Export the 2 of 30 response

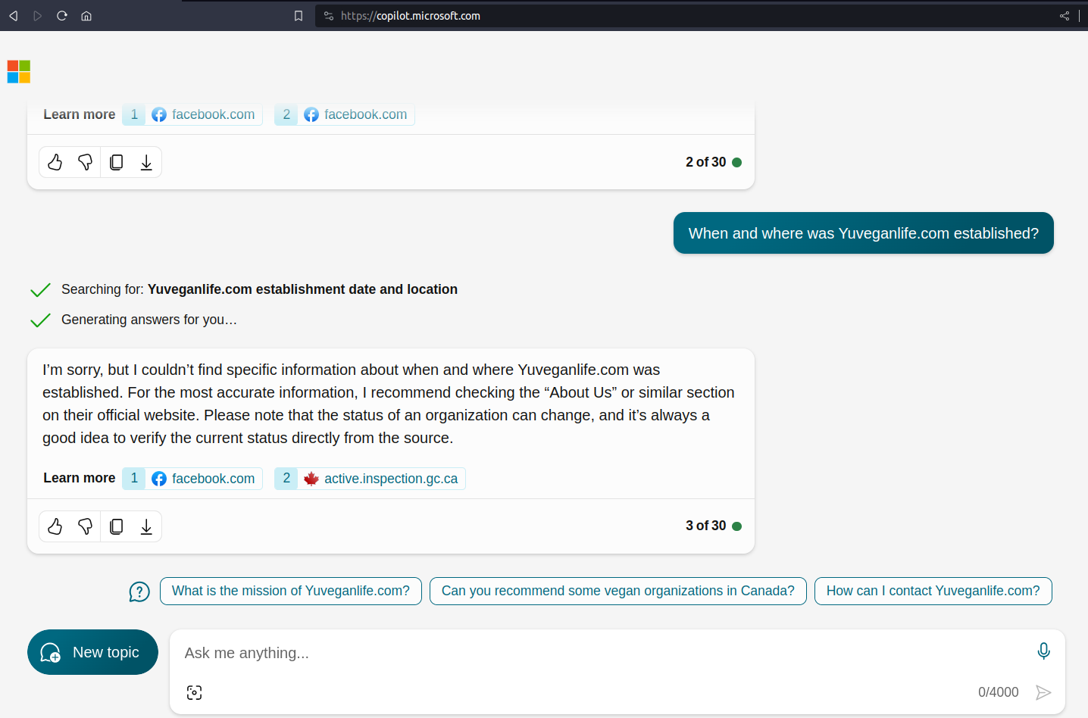click(146, 162)
